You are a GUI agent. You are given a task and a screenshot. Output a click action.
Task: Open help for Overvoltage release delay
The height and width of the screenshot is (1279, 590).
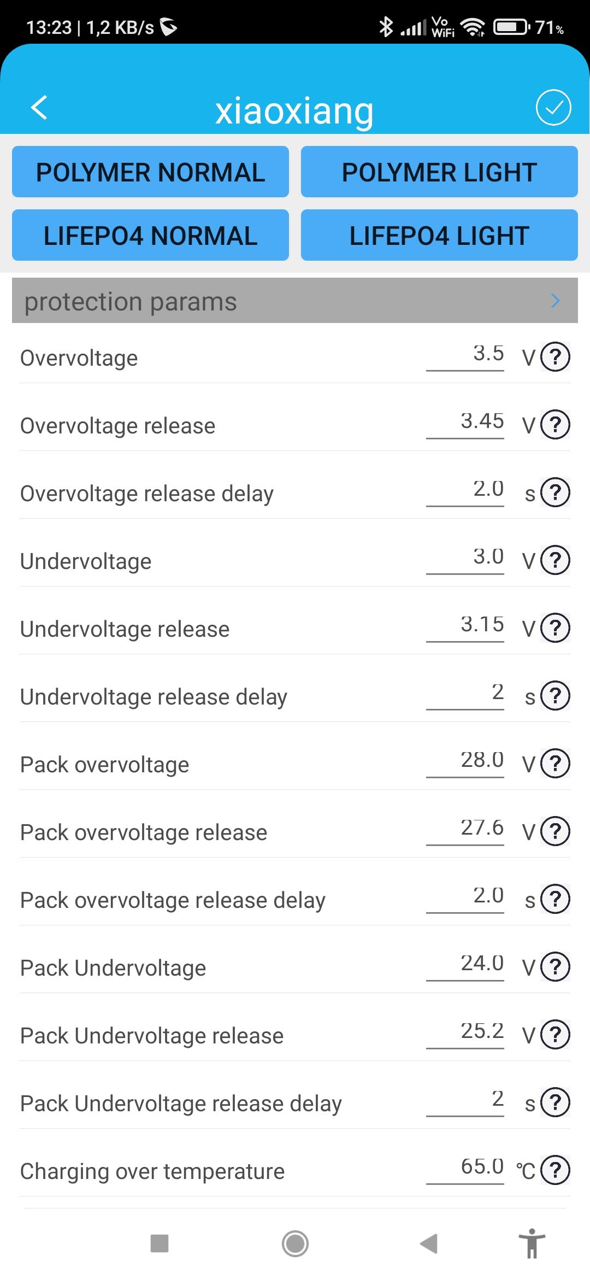[x=555, y=492]
